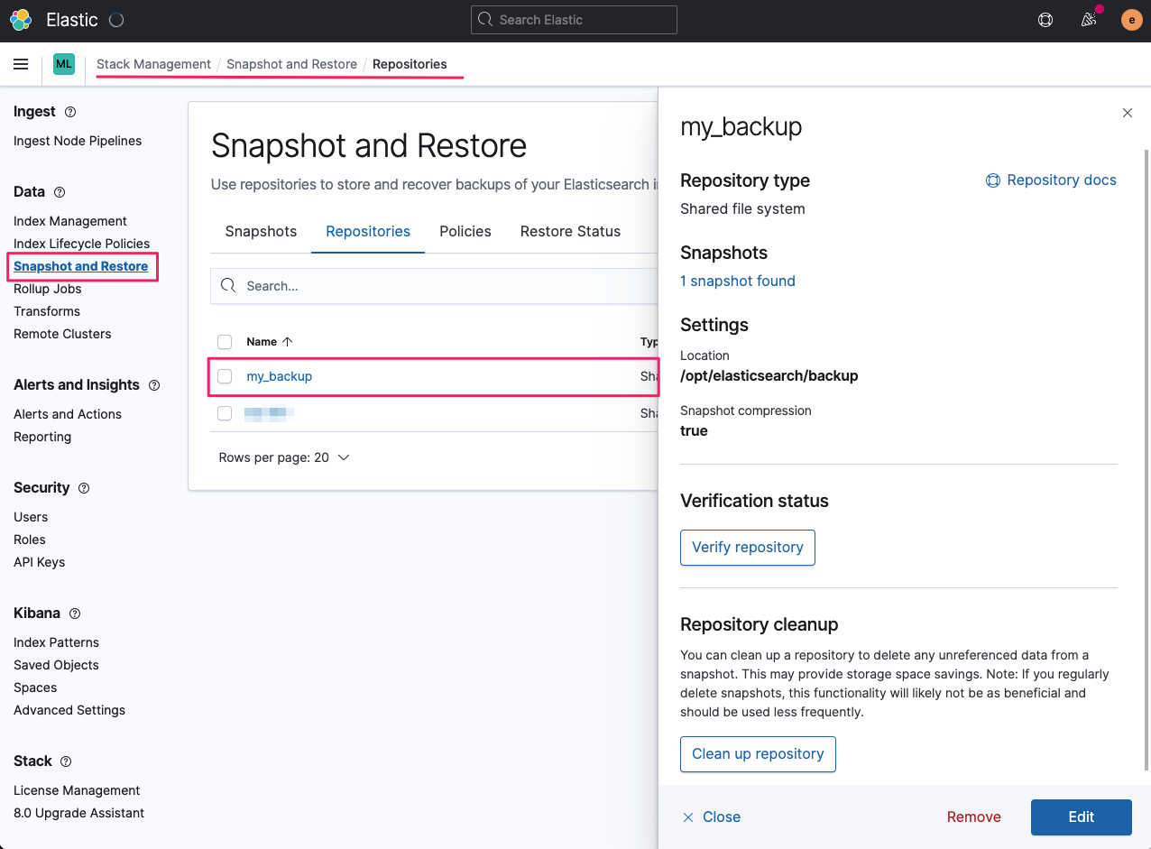Open Advanced Settings
This screenshot has width=1151, height=849.
pos(69,710)
